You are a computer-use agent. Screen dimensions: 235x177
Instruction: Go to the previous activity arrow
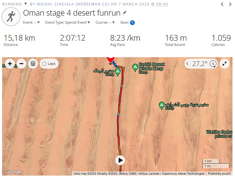(x=222, y=4)
